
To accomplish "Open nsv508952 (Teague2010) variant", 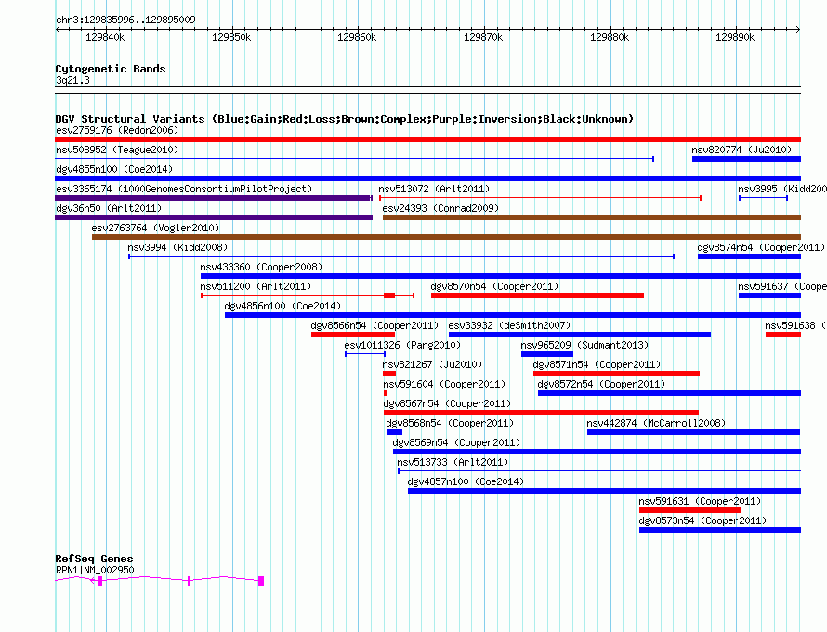I will point(117,150).
